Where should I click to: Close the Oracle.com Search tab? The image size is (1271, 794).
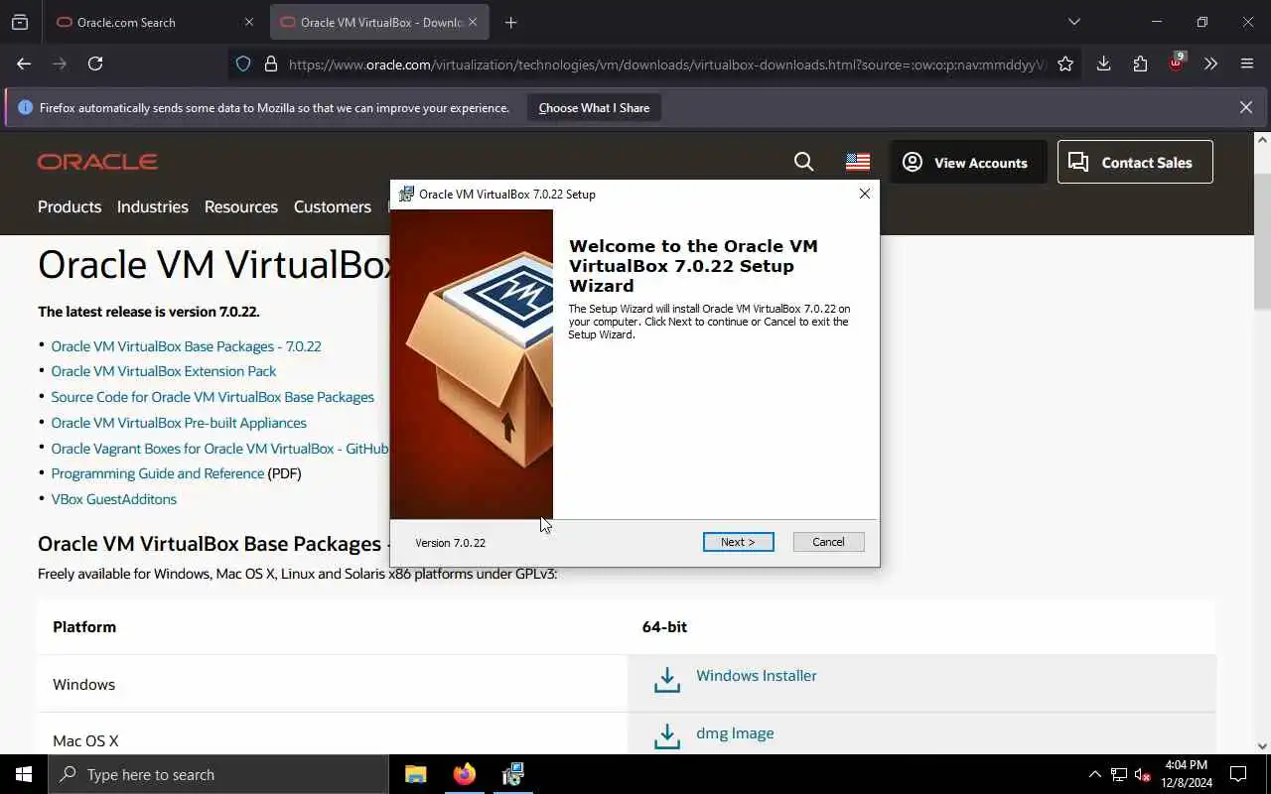pyautogui.click(x=249, y=22)
